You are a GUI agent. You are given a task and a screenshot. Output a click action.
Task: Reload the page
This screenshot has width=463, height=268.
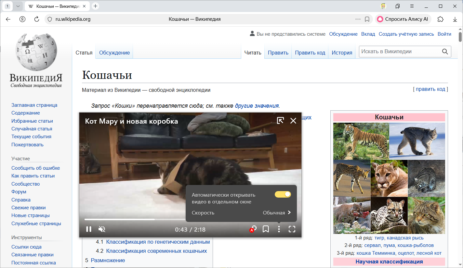point(37,19)
